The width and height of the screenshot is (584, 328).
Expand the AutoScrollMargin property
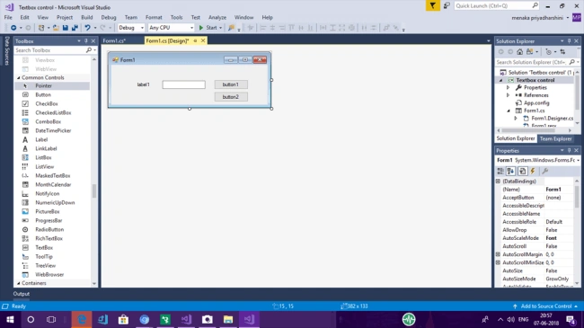498,254
